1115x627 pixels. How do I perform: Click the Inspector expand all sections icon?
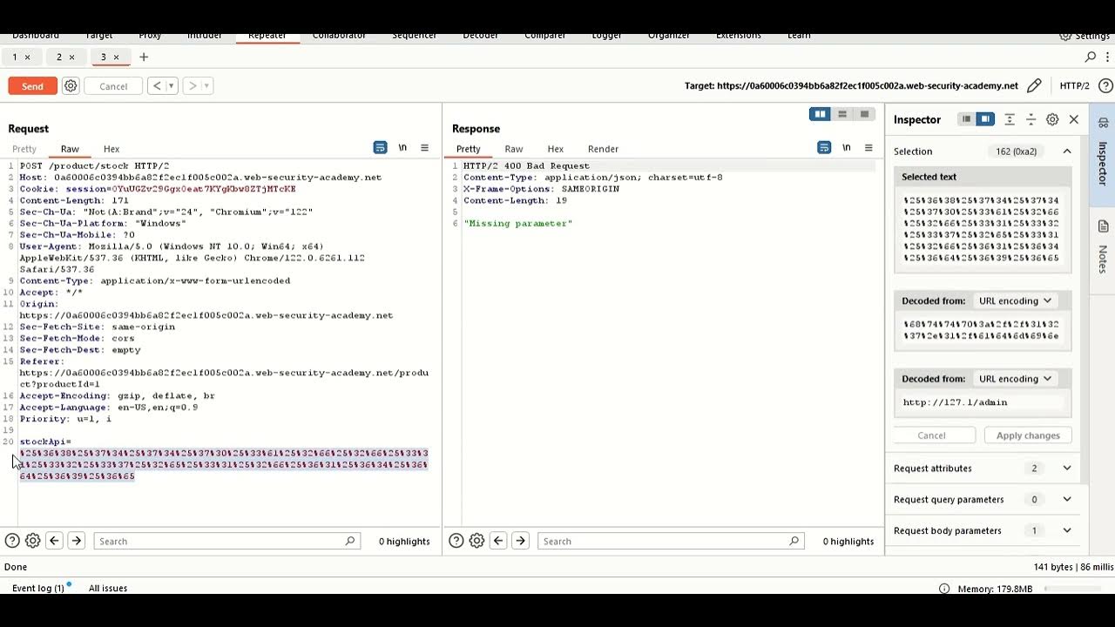pyautogui.click(x=1010, y=119)
